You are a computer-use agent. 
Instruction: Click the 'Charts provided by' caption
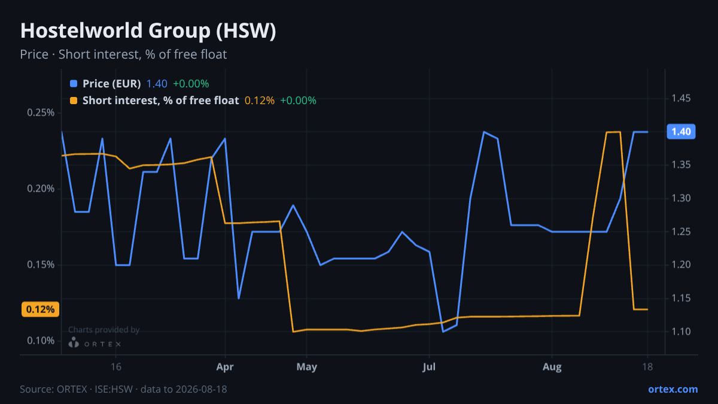pos(104,330)
